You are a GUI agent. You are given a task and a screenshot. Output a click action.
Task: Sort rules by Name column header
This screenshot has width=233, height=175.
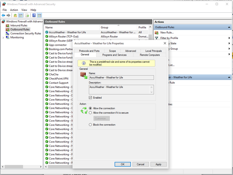point(72,27)
